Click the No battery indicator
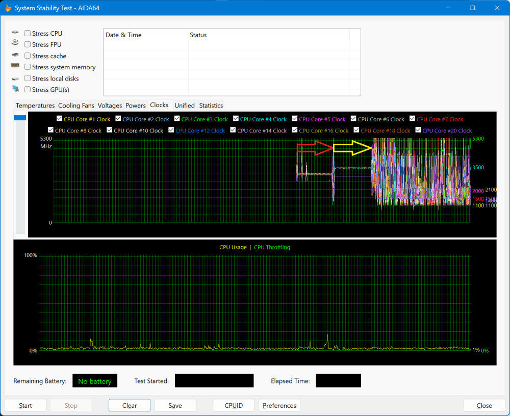The image size is (510, 416). (95, 381)
